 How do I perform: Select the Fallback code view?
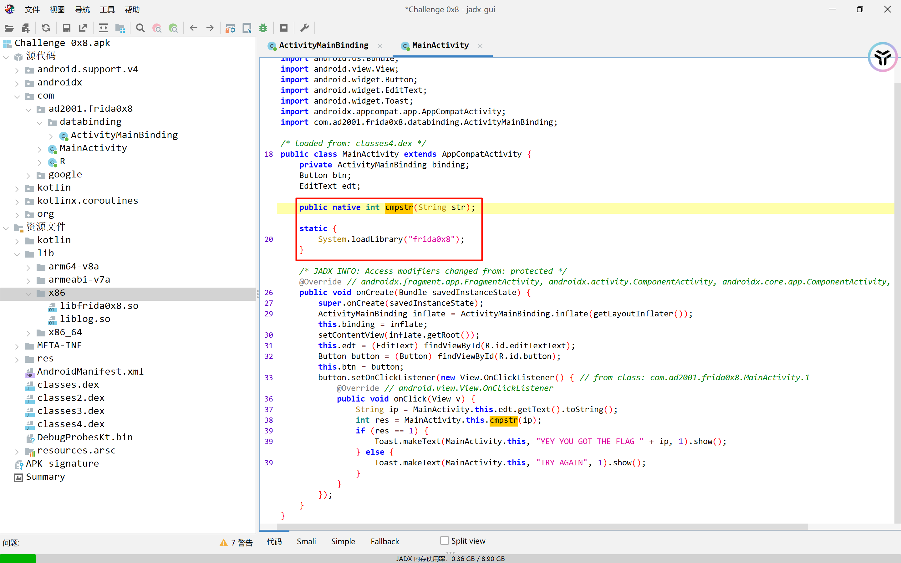[384, 541]
